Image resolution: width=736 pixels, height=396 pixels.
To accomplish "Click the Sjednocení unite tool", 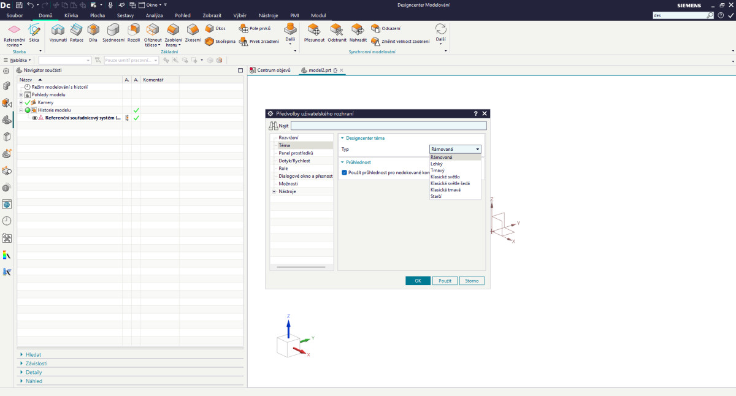I will (x=113, y=31).
